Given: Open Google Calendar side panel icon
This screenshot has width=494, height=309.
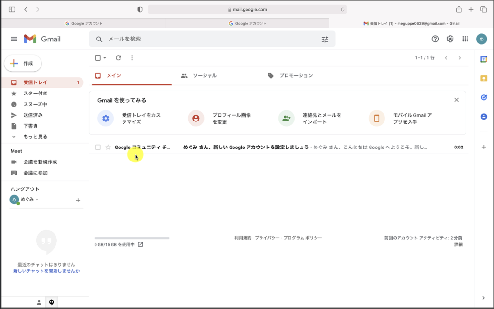Looking at the screenshot, I should tap(483, 59).
